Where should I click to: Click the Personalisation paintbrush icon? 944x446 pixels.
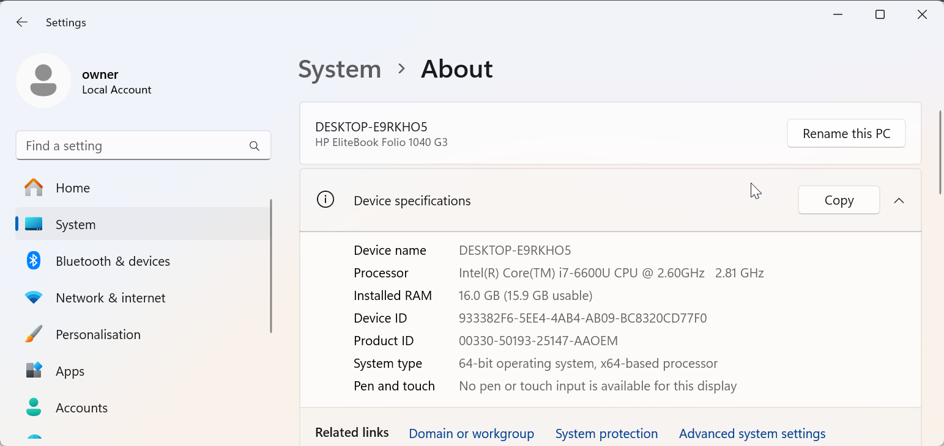pyautogui.click(x=34, y=334)
